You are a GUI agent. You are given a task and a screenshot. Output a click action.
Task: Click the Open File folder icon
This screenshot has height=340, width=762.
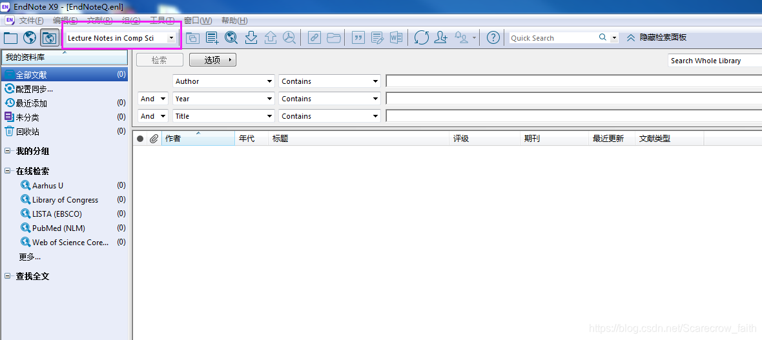coord(334,38)
